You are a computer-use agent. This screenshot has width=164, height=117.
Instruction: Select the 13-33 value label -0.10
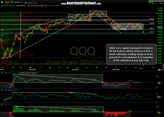point(159,113)
